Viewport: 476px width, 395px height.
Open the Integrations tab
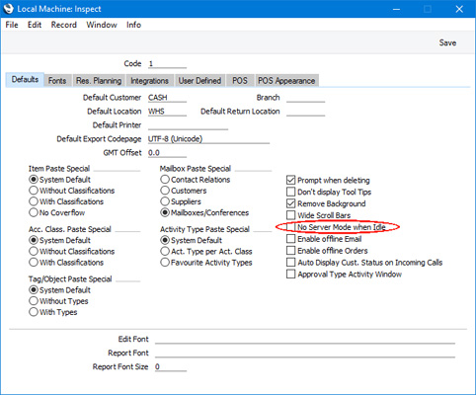pos(149,81)
